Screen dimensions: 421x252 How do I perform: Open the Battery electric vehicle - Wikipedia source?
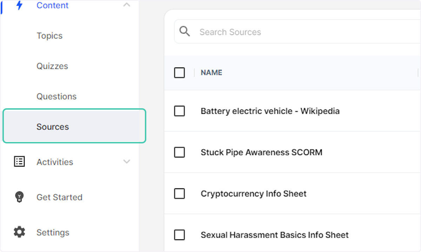tap(270, 111)
